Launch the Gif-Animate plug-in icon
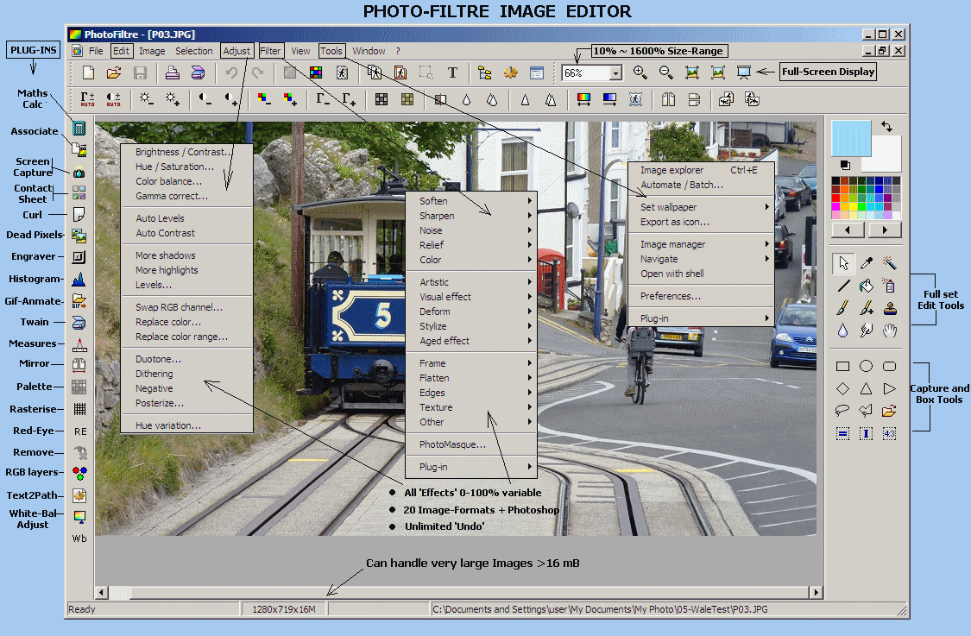The width and height of the screenshot is (971, 636). pos(79,301)
